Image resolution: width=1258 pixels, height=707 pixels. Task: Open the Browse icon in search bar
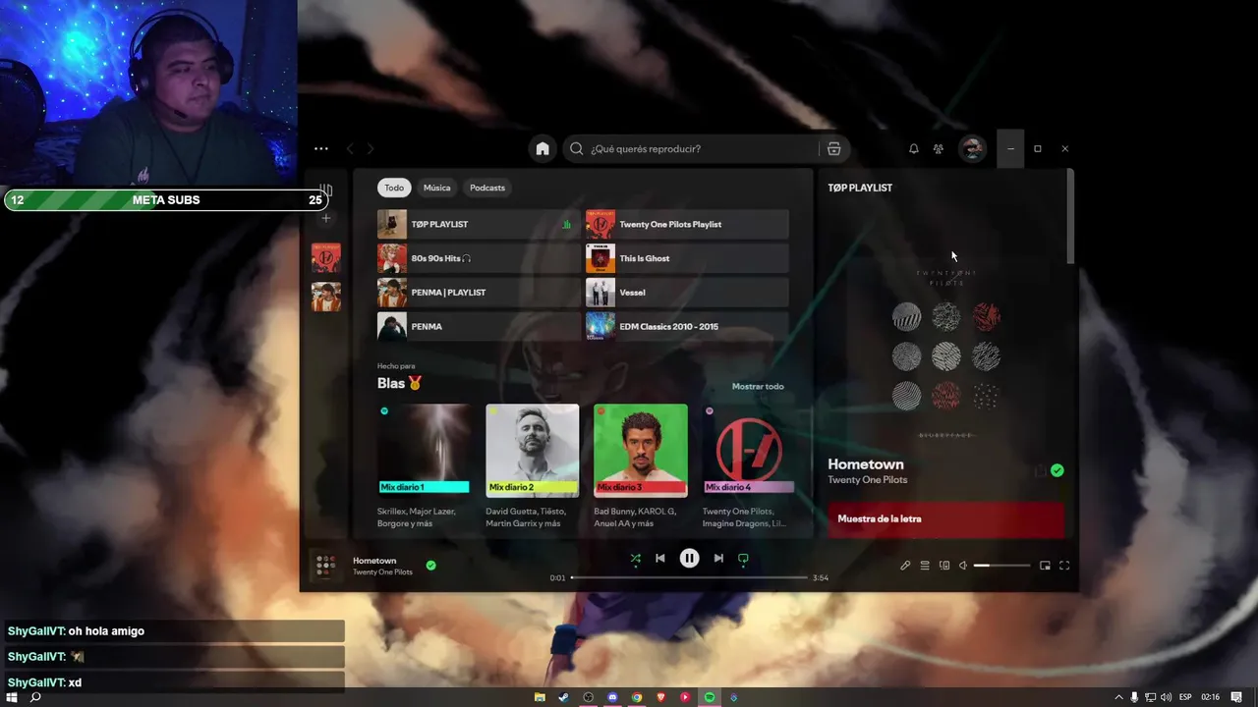tap(833, 148)
